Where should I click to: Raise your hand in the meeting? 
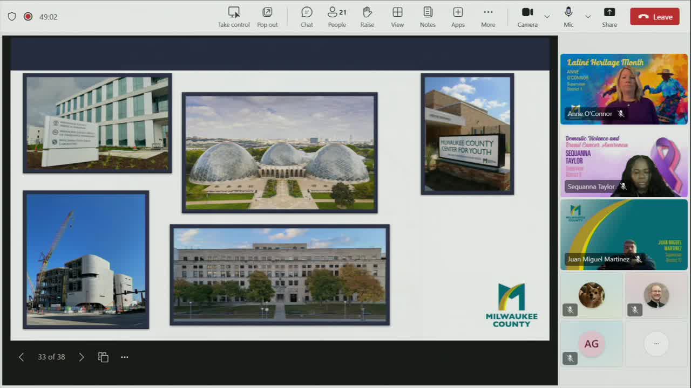(x=367, y=17)
